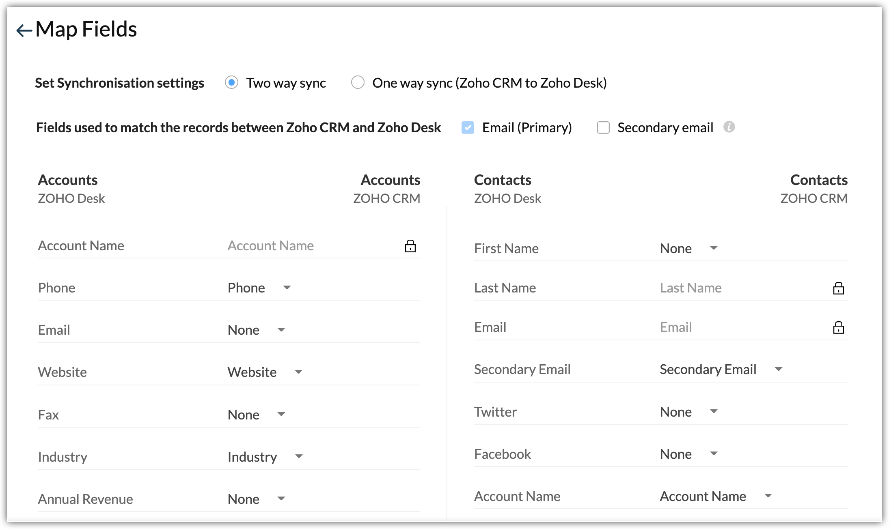Expand the Industry mapping dropdown

[299, 456]
